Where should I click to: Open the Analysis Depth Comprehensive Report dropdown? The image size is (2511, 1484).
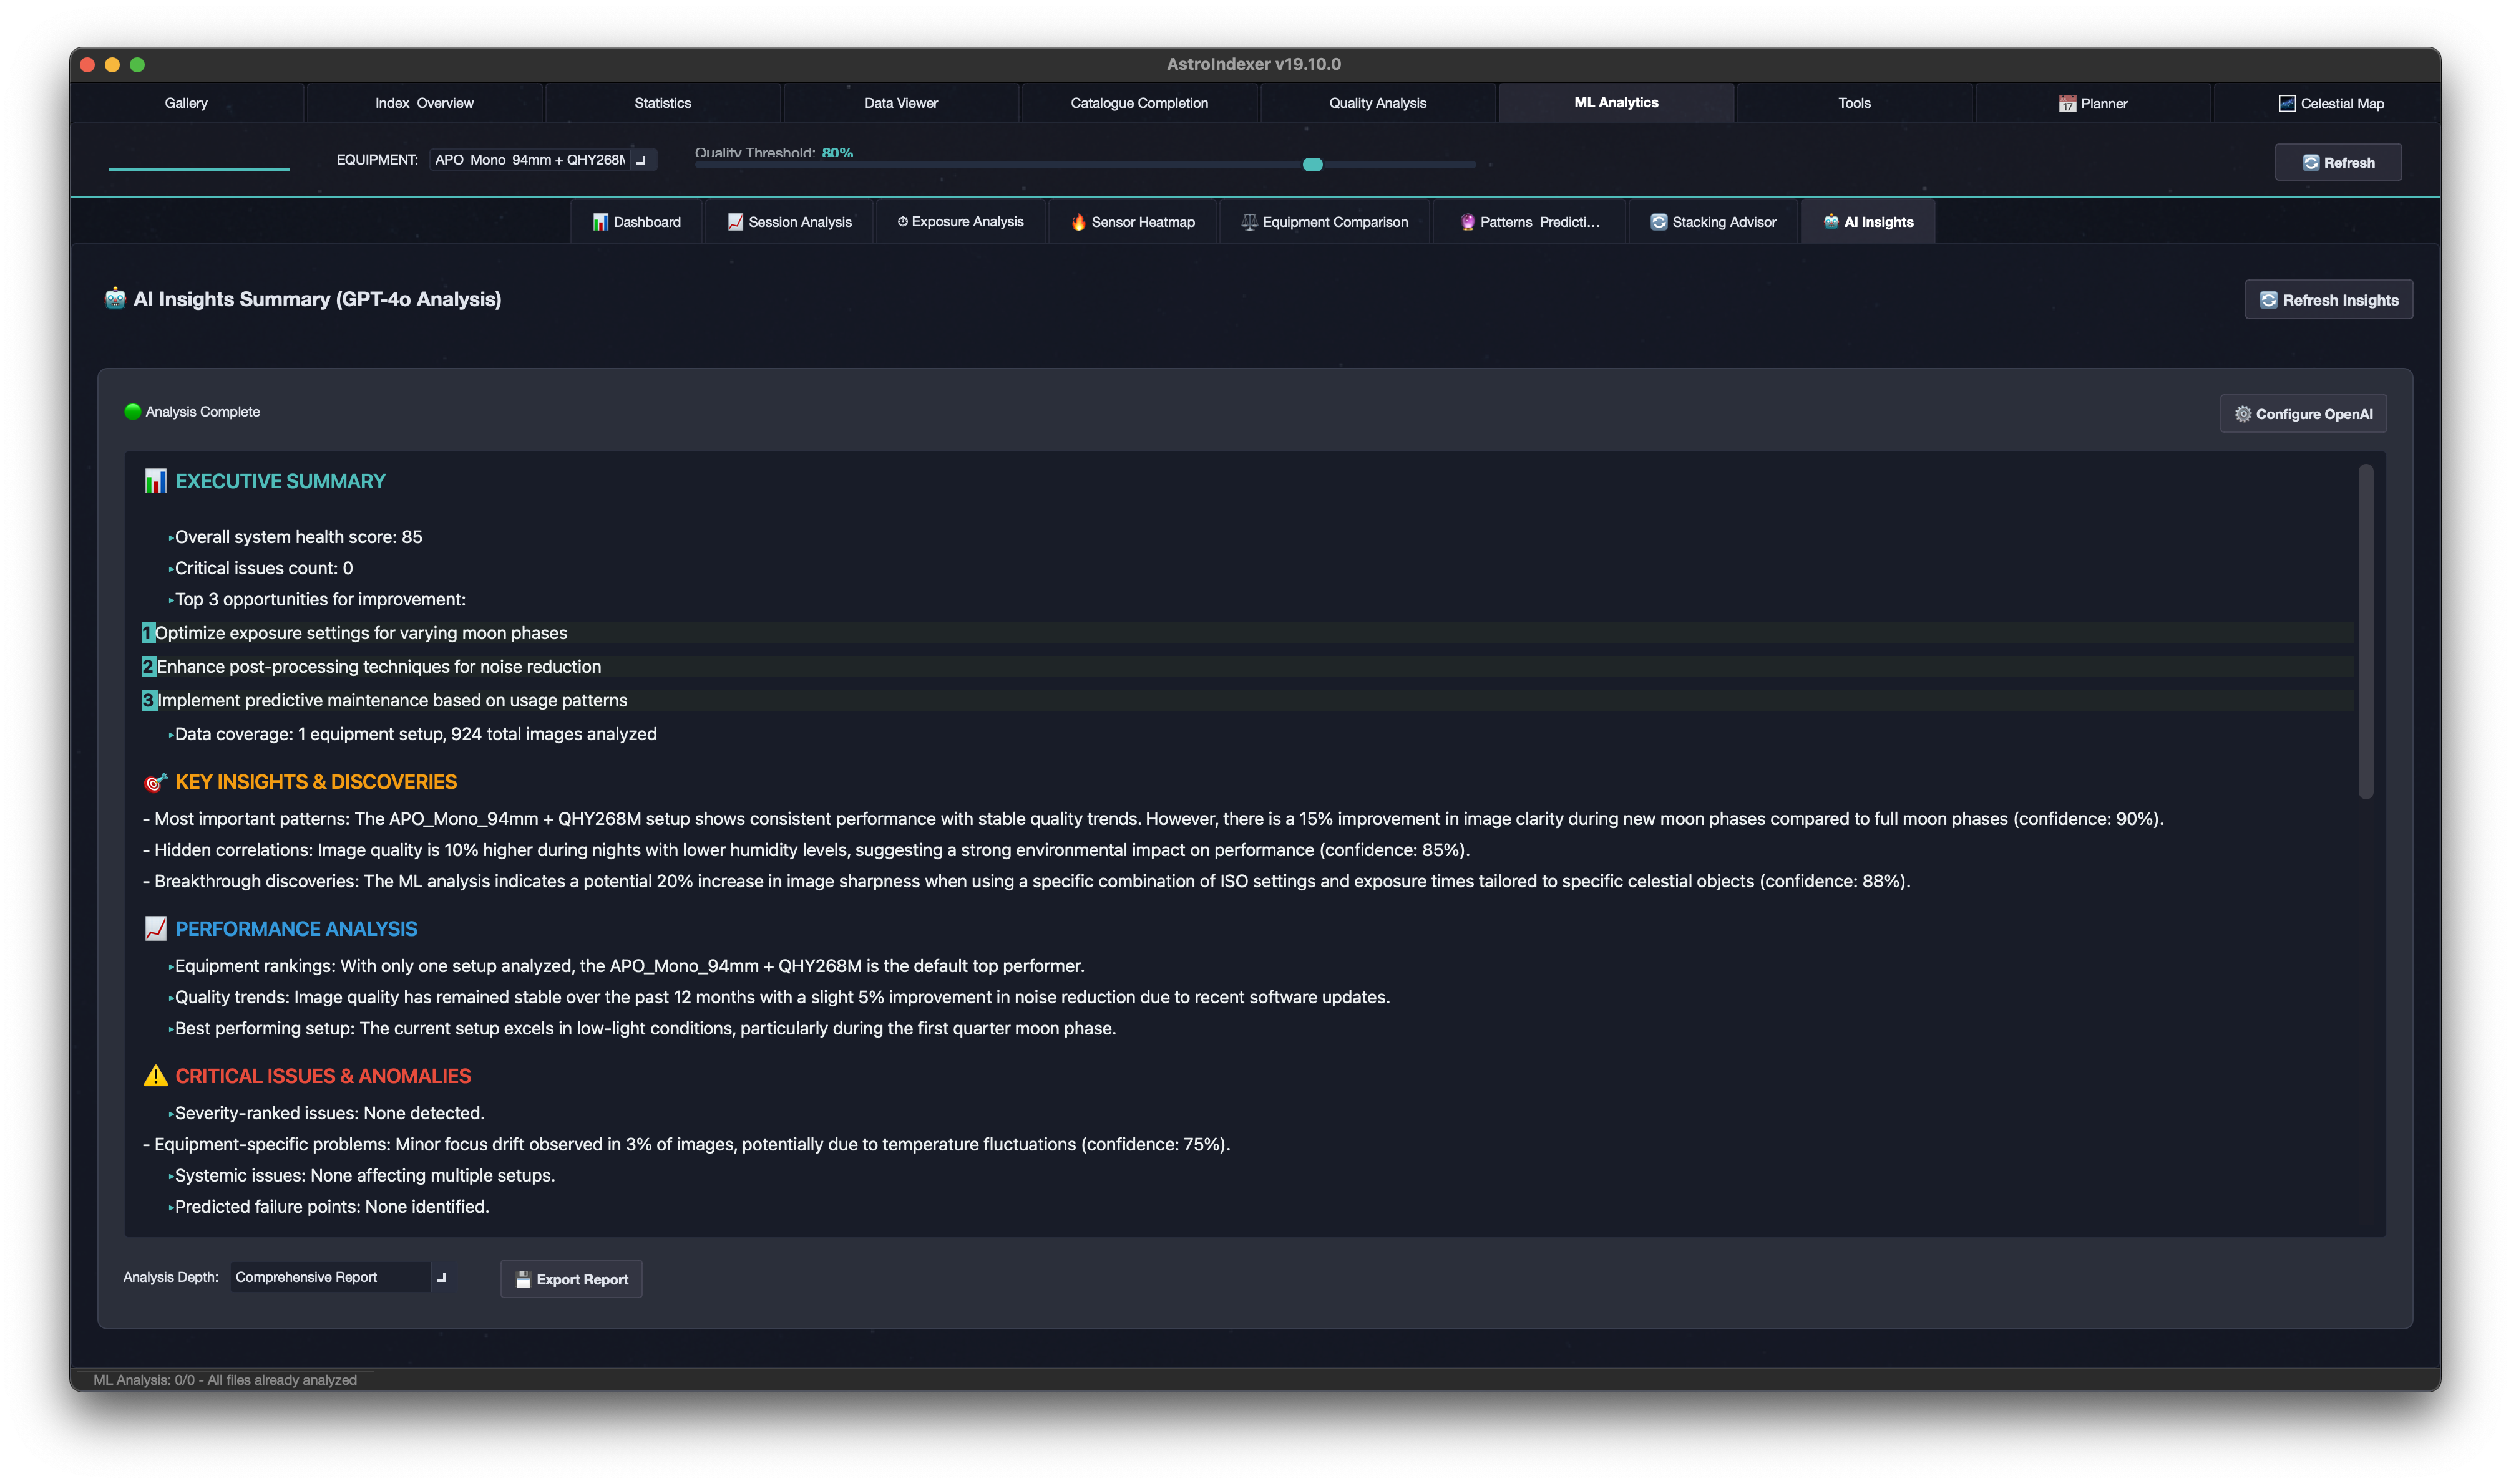coord(330,1277)
